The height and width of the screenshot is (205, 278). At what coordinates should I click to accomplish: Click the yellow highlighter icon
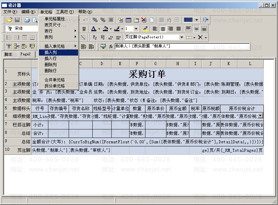[145, 29]
